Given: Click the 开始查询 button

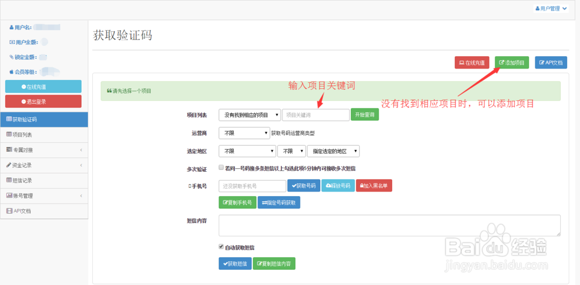Looking at the screenshot, I should click(365, 115).
